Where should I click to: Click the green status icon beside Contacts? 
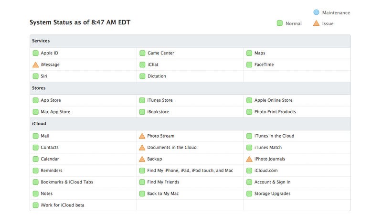[35, 148]
